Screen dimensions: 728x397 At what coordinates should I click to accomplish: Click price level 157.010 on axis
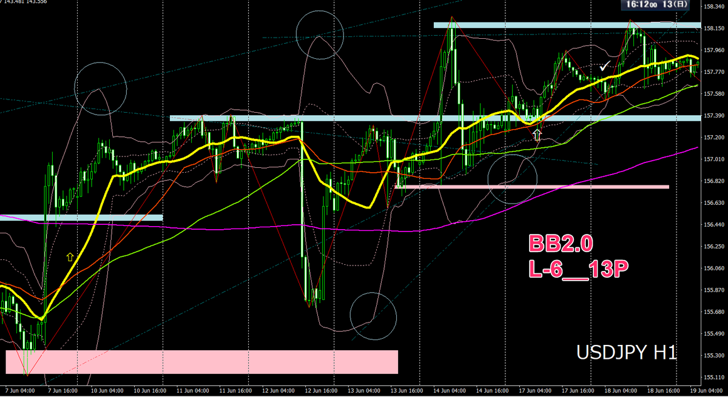point(715,159)
